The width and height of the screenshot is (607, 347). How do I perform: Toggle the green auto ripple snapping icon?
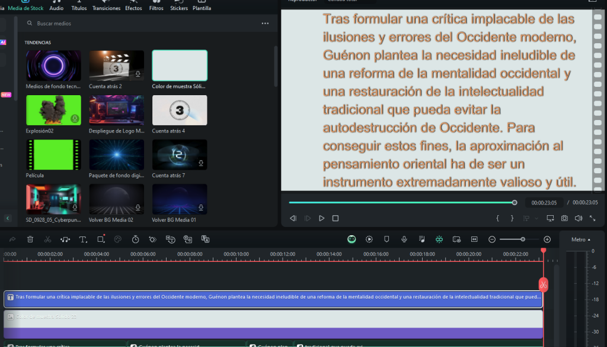[x=439, y=239]
